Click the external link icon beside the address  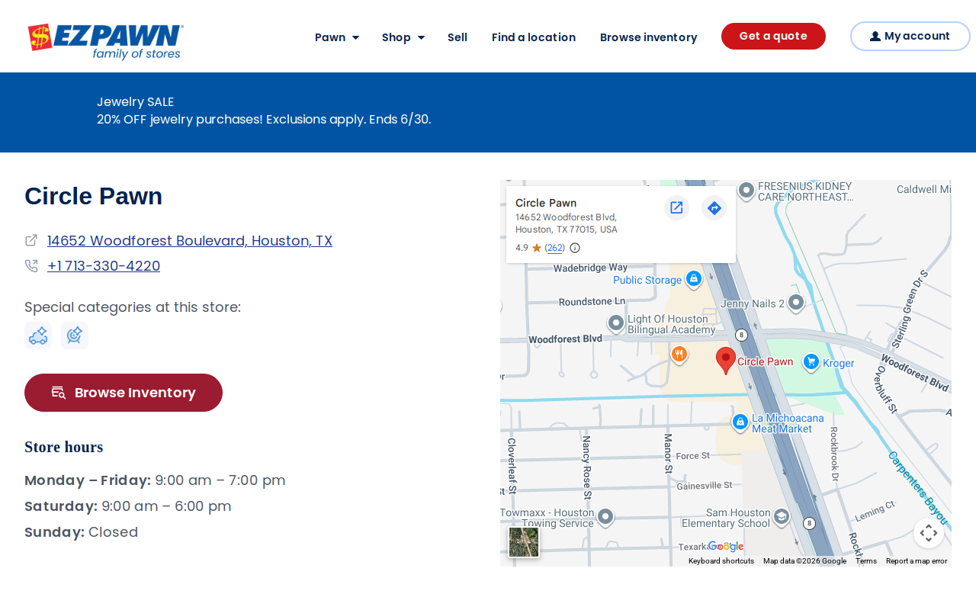pyautogui.click(x=31, y=240)
